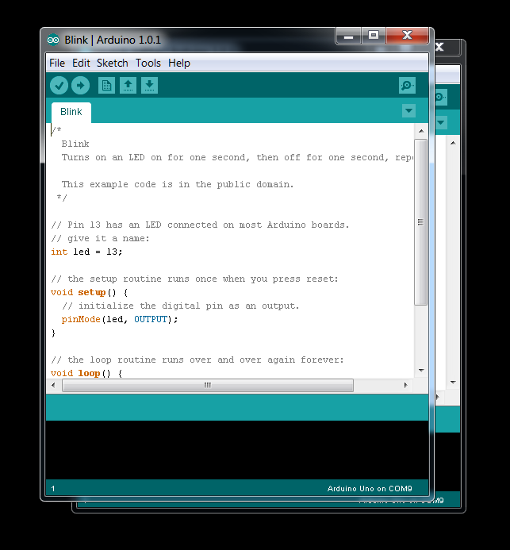Save sketch with down-arrow icon

[149, 86]
